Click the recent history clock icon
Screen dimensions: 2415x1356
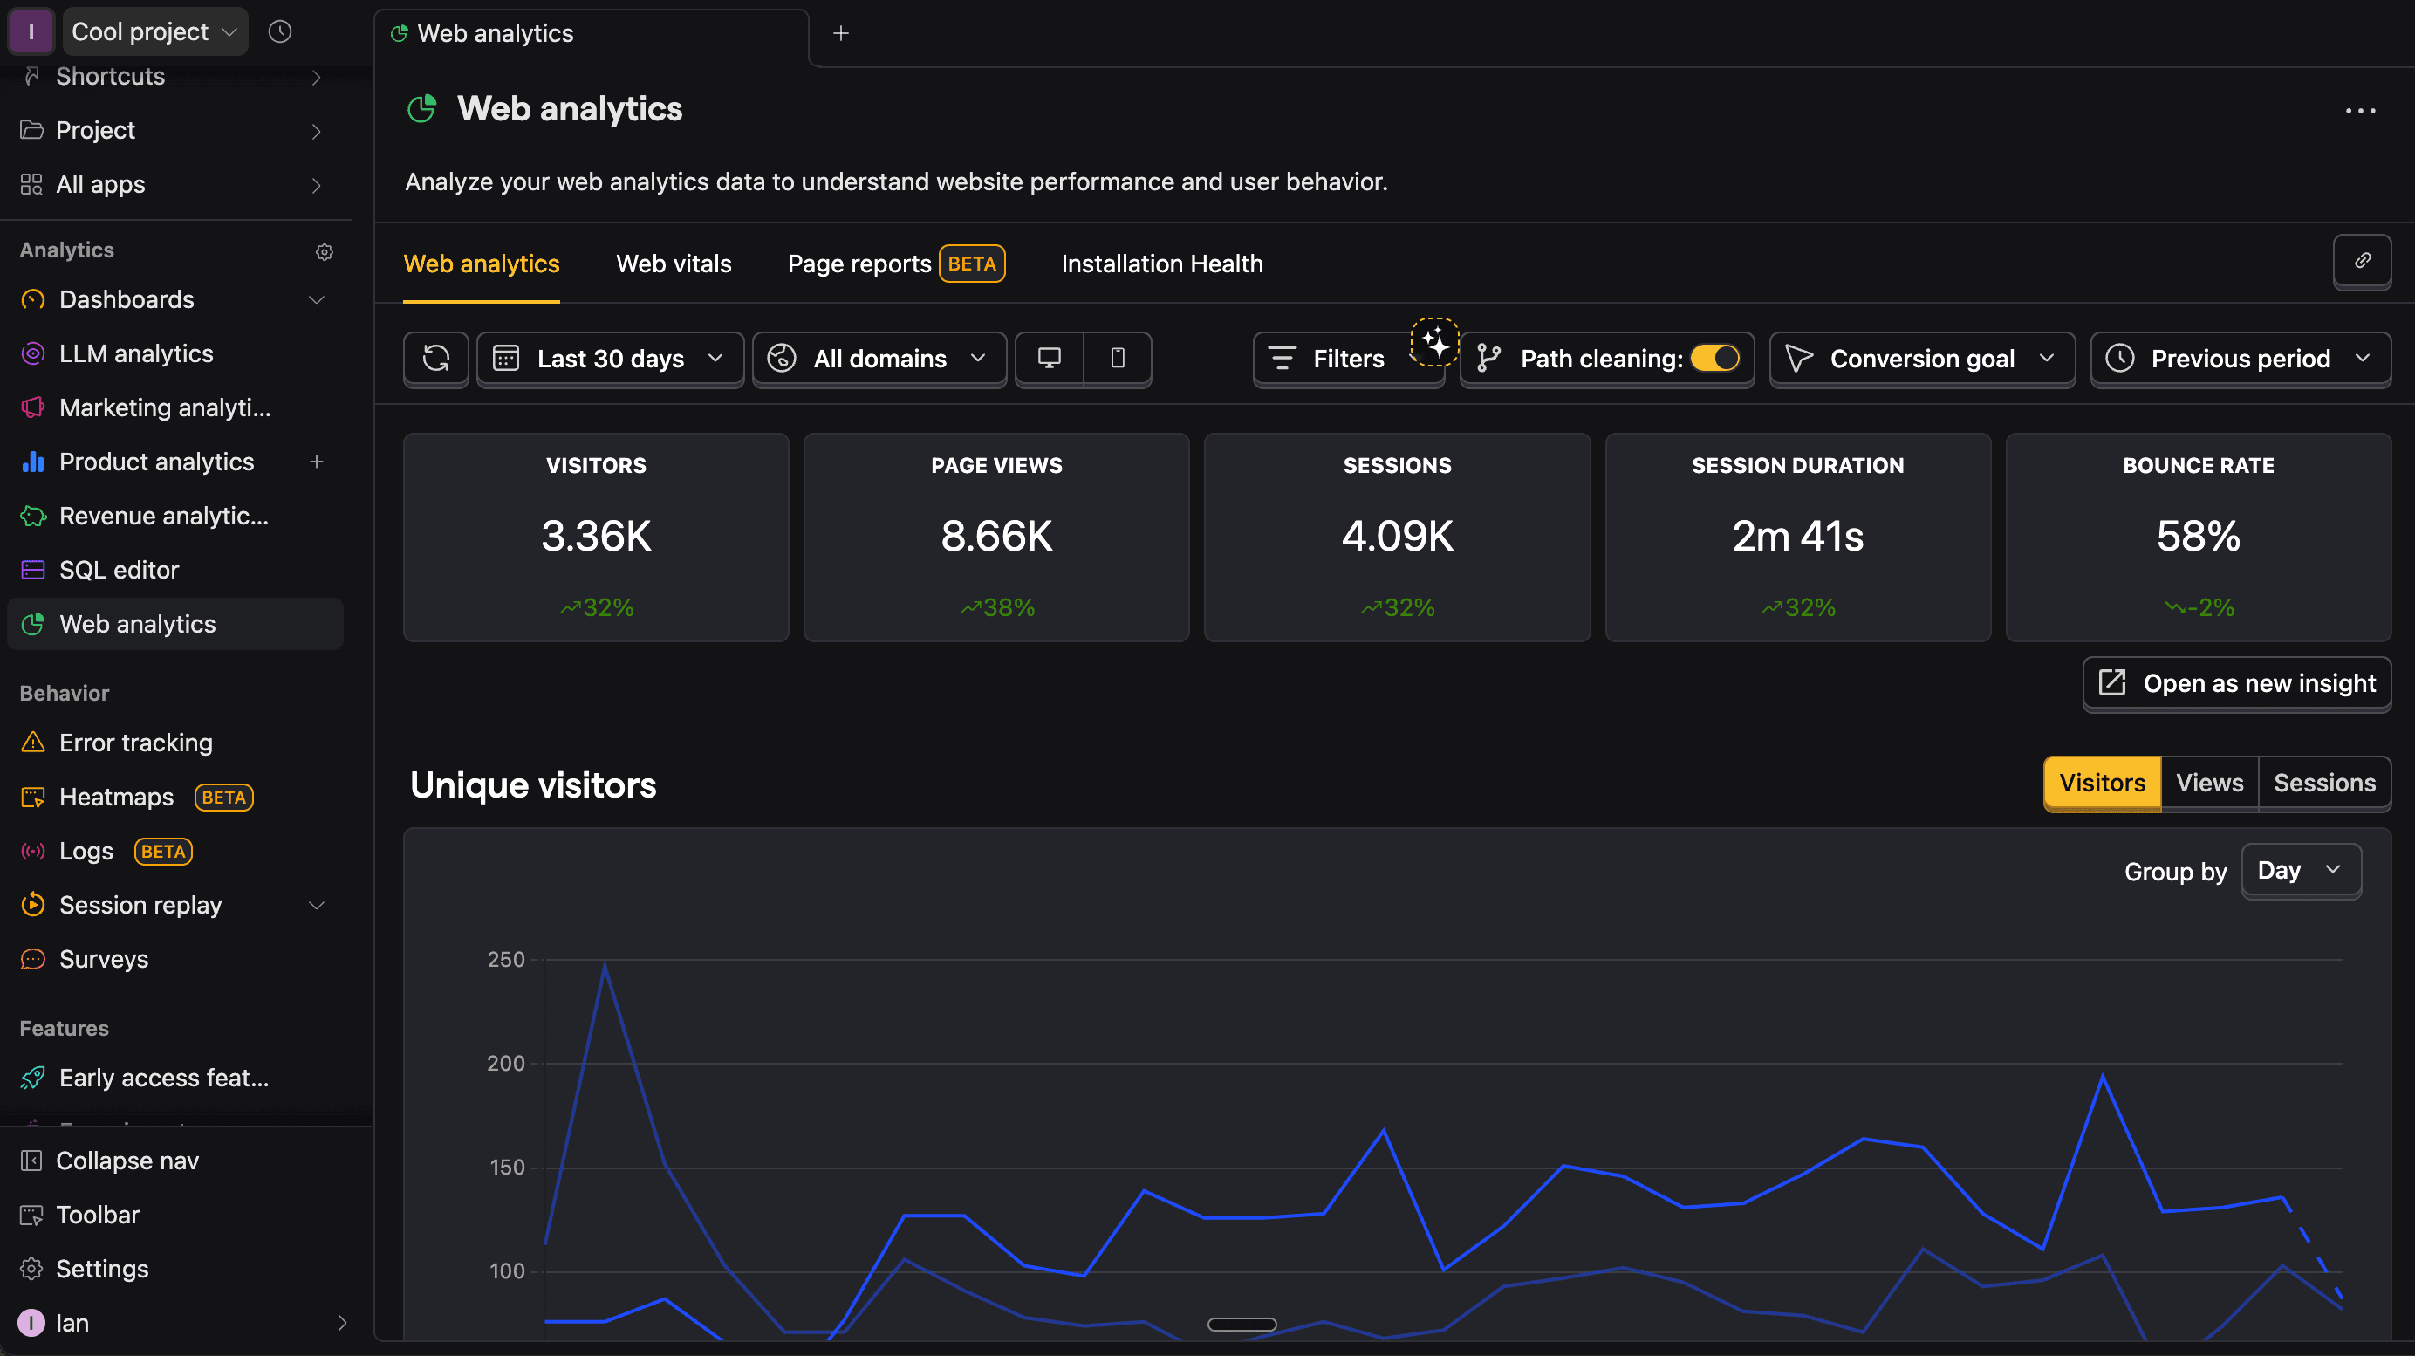(x=279, y=32)
